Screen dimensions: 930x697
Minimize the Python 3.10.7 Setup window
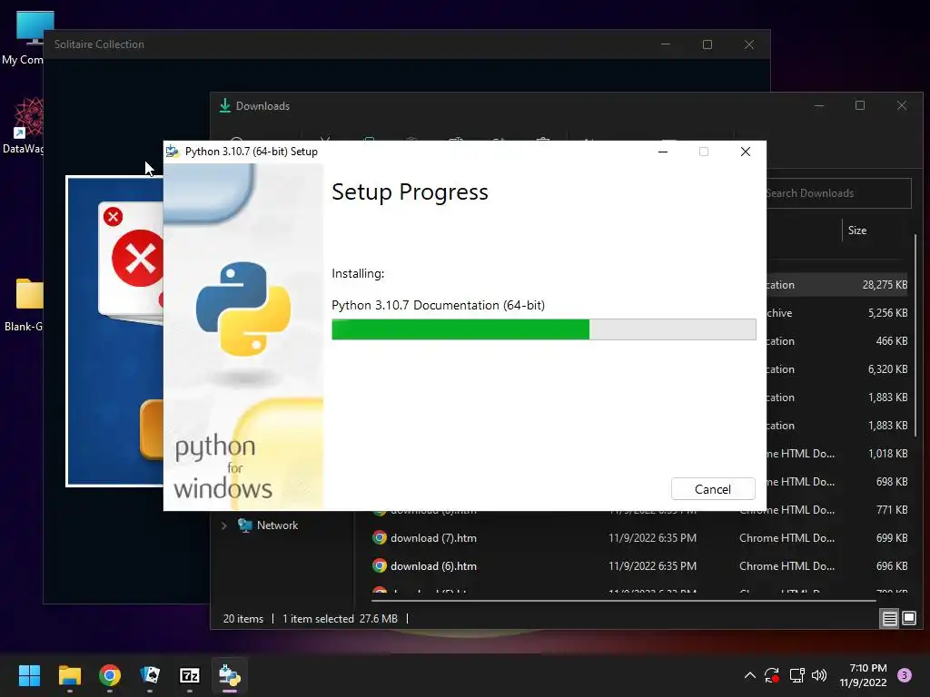(x=663, y=152)
